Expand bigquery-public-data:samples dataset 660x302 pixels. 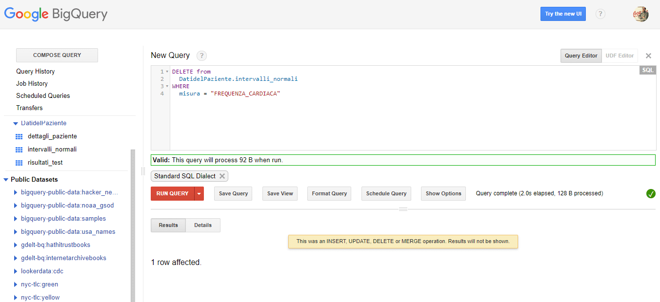16,219
